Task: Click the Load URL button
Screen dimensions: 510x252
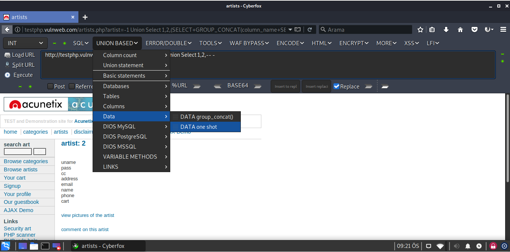Action: (20, 55)
